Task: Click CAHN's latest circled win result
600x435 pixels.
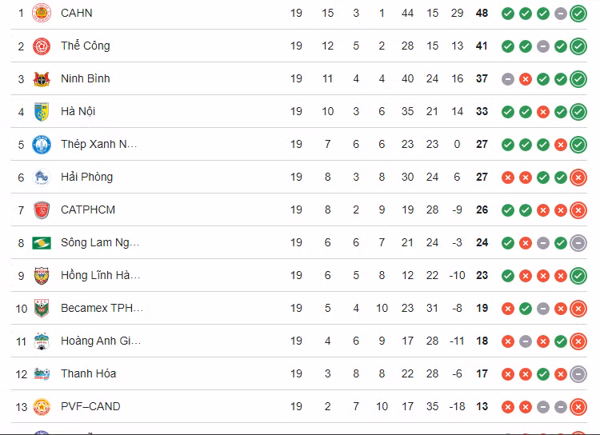Action: point(578,13)
